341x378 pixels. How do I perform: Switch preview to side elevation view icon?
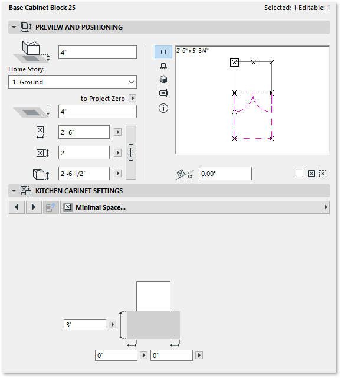click(163, 66)
